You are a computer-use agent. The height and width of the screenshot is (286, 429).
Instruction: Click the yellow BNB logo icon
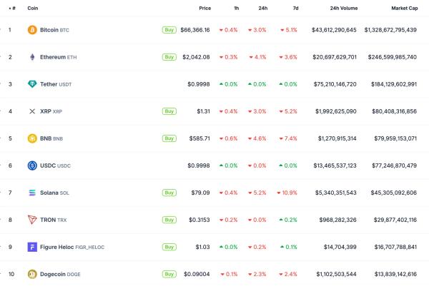click(x=31, y=138)
